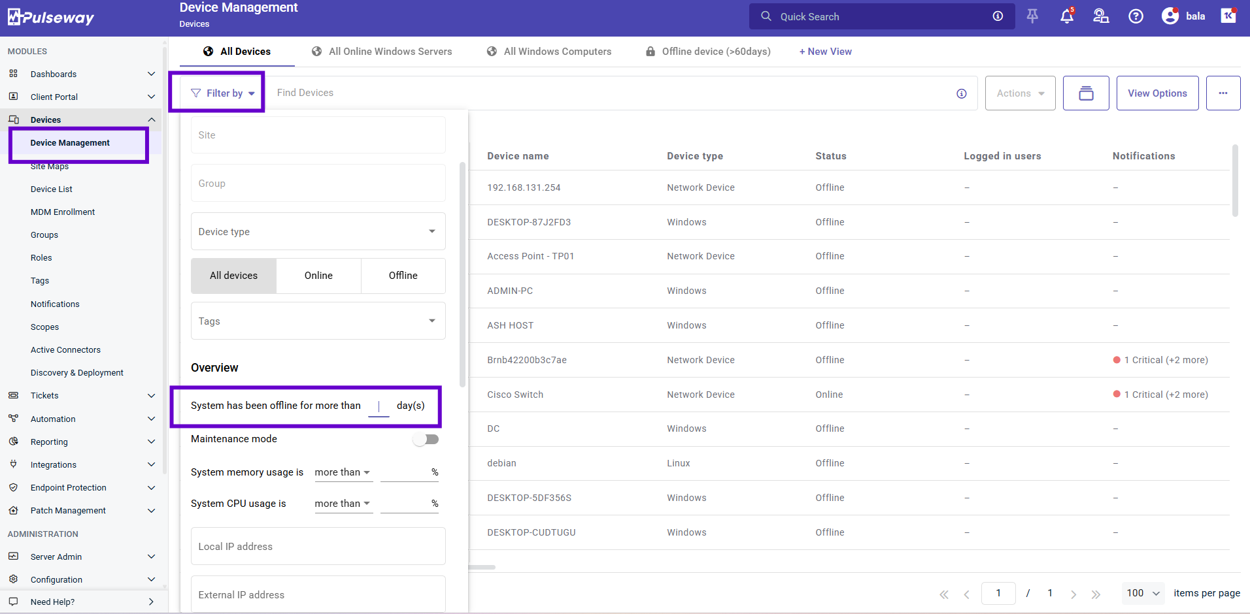Click the stacked layers view button
Image resolution: width=1250 pixels, height=614 pixels.
tap(1086, 93)
